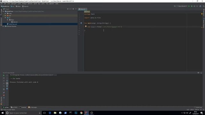
Task: Rerun program using Run panel green arrow
Action: 4,75
